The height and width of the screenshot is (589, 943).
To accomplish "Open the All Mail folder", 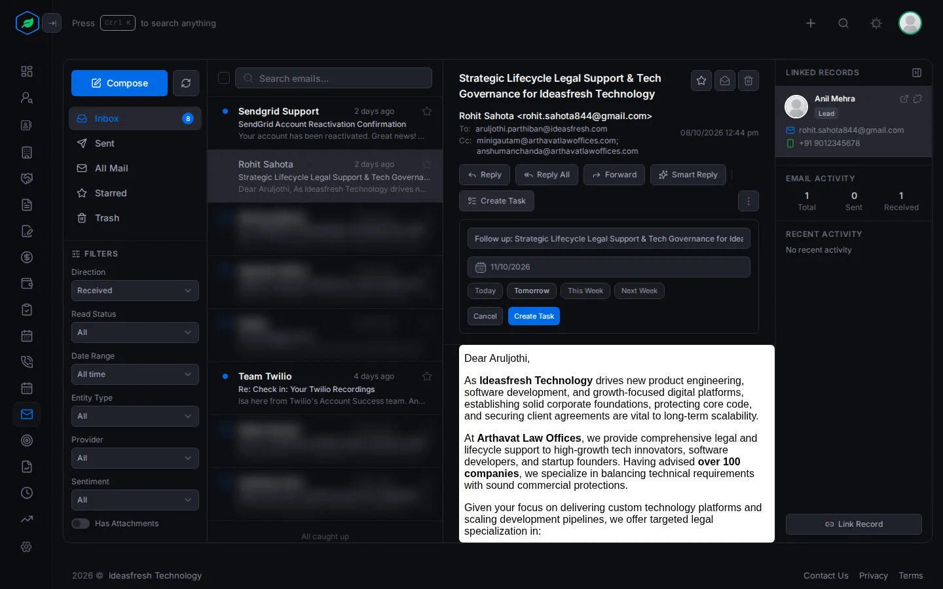I will 135,168.
